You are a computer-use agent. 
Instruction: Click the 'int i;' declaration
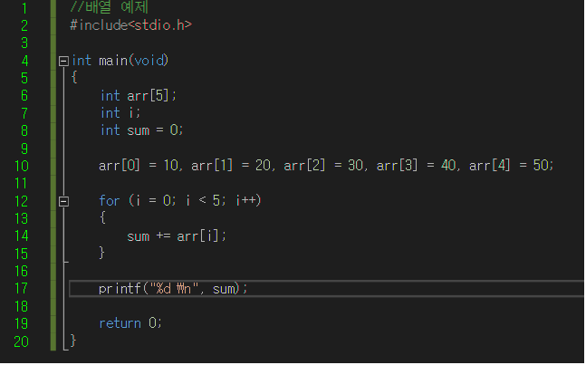pos(120,113)
